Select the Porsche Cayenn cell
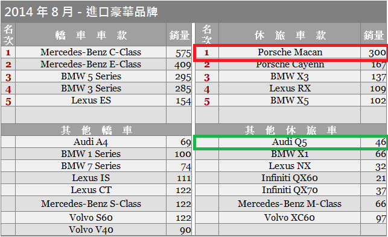 (x=290, y=64)
